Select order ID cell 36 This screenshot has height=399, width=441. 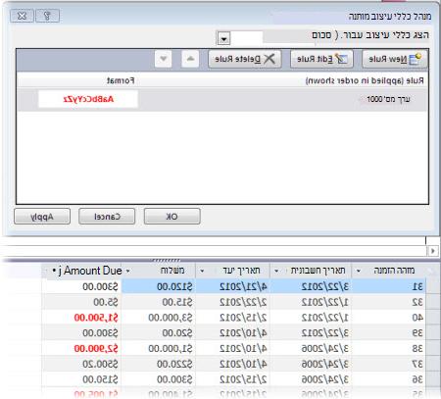click(x=389, y=379)
